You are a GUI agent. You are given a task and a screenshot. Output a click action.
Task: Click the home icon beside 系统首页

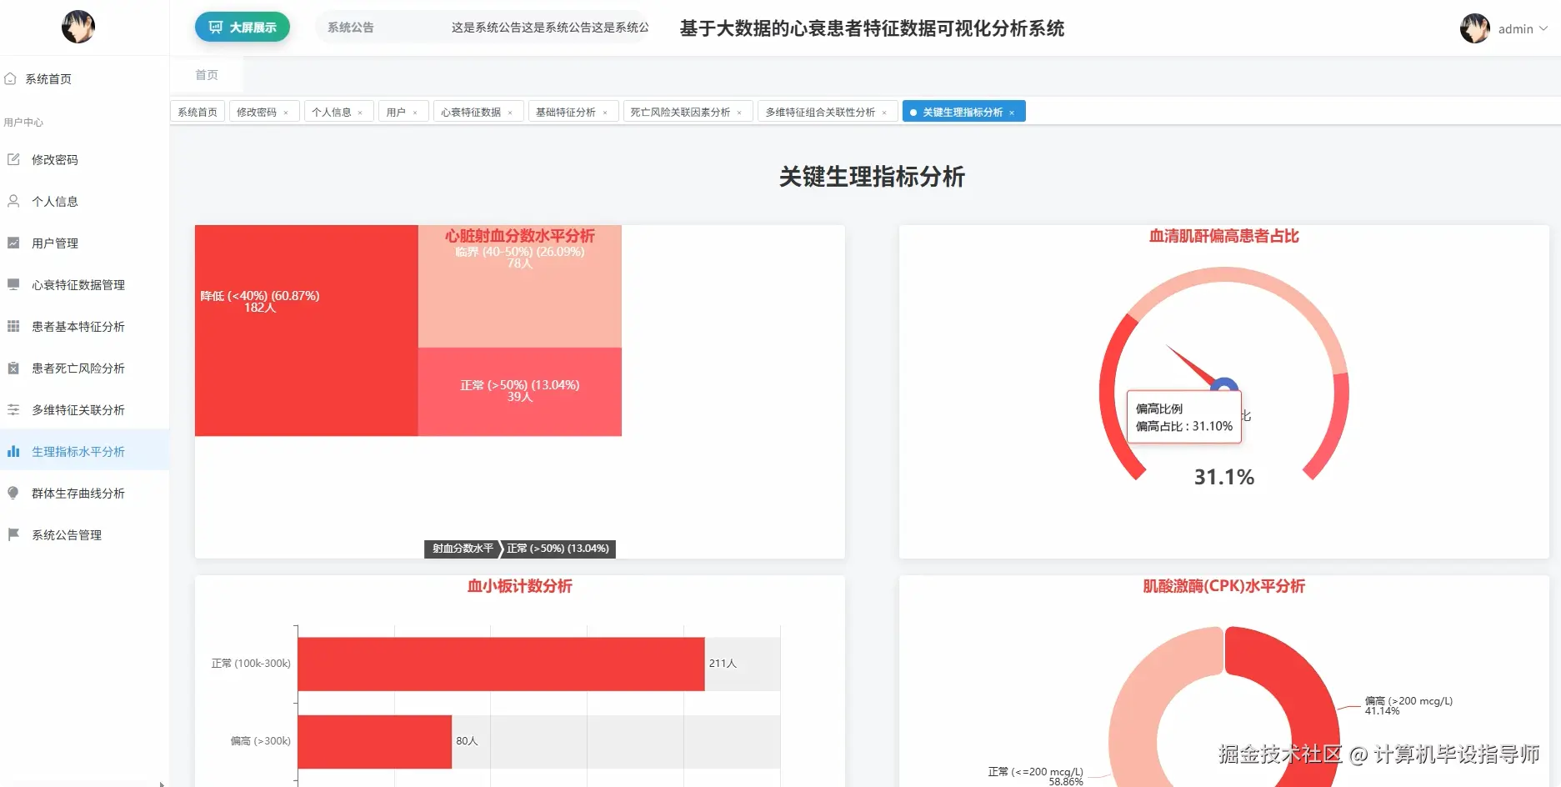click(x=10, y=78)
